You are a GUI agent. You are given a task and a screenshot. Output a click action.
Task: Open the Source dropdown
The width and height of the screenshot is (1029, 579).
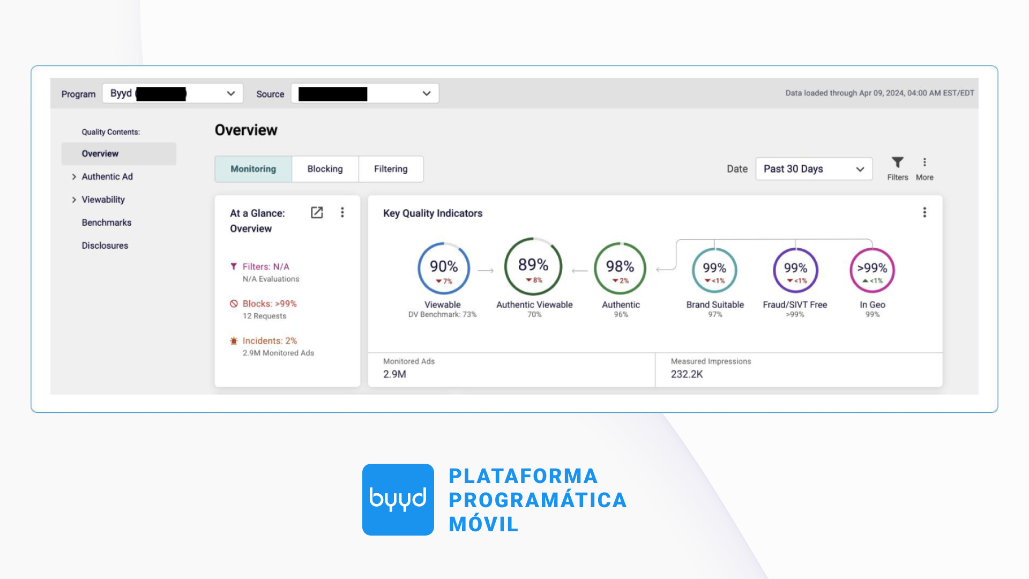(365, 94)
